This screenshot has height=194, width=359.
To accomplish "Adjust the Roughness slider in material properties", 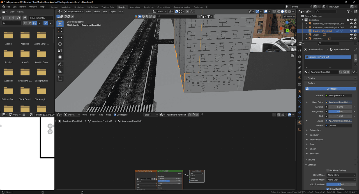I will (340, 111).
